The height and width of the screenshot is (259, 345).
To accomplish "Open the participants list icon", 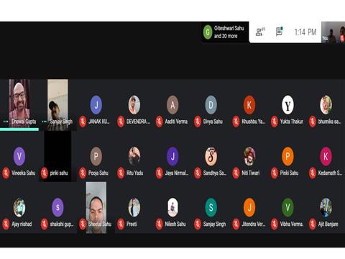I will point(260,32).
